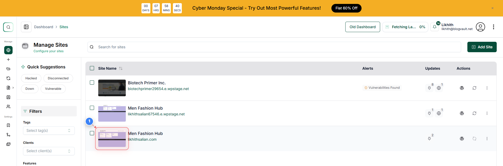Open more actions for Biotech Primer
The image size is (503, 166).
coord(487,88)
